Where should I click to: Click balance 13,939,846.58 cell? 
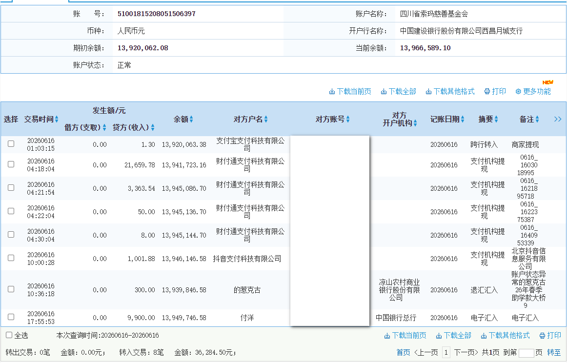pyautogui.click(x=184, y=290)
